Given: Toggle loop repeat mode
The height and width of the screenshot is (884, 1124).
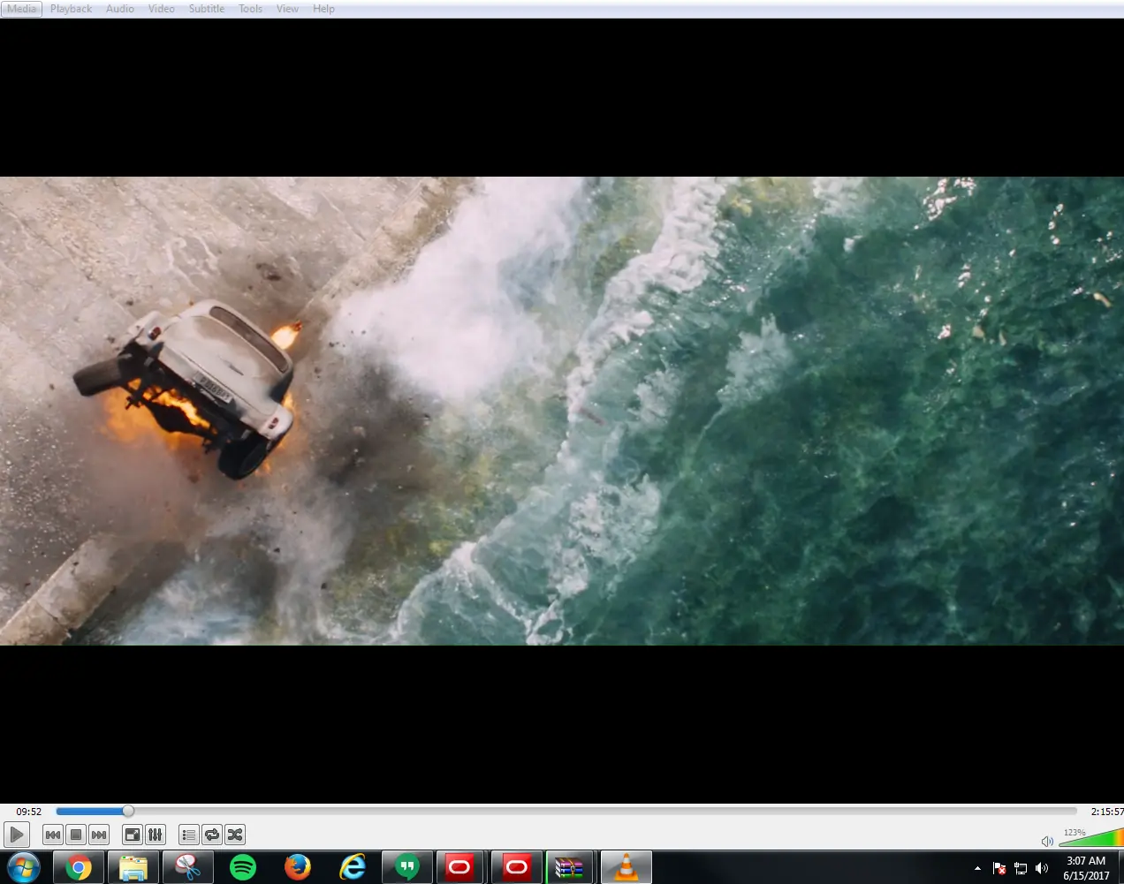Looking at the screenshot, I should coord(212,835).
